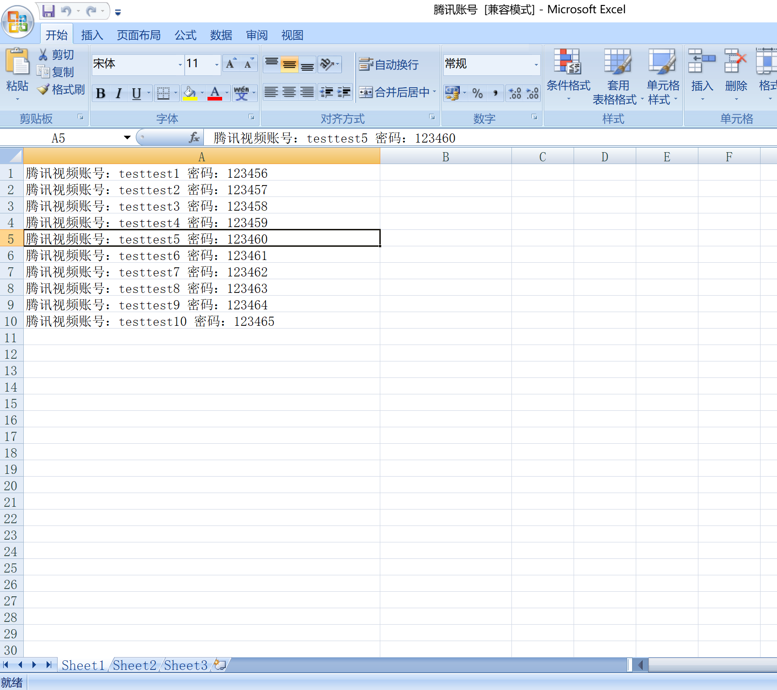Click the 合并后居中 merge and center button
This screenshot has height=690, width=777.
click(x=394, y=92)
